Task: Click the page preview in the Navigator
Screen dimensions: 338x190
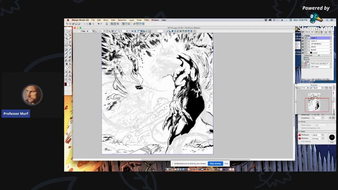Action: [x=314, y=102]
